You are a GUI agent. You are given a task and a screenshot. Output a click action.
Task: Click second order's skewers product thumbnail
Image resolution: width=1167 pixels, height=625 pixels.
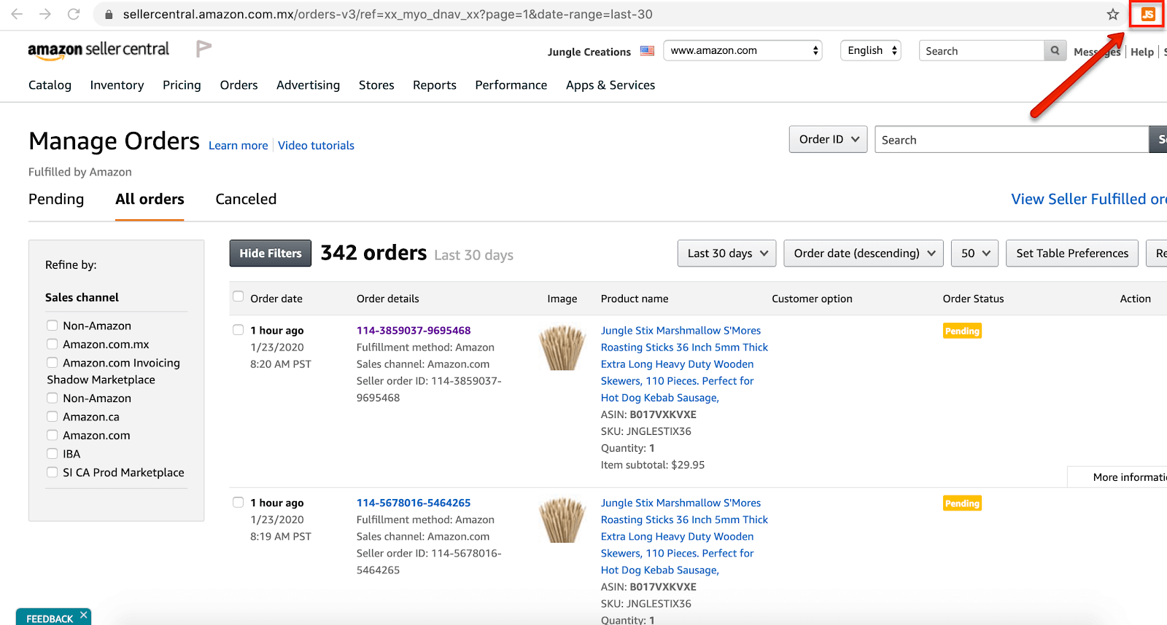[562, 520]
